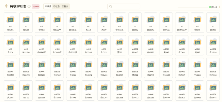Click the oracle bone logo beside the title
Screen dimensions: 222x102
pos(6,6)
